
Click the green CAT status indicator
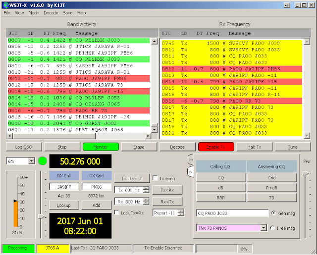(43, 161)
